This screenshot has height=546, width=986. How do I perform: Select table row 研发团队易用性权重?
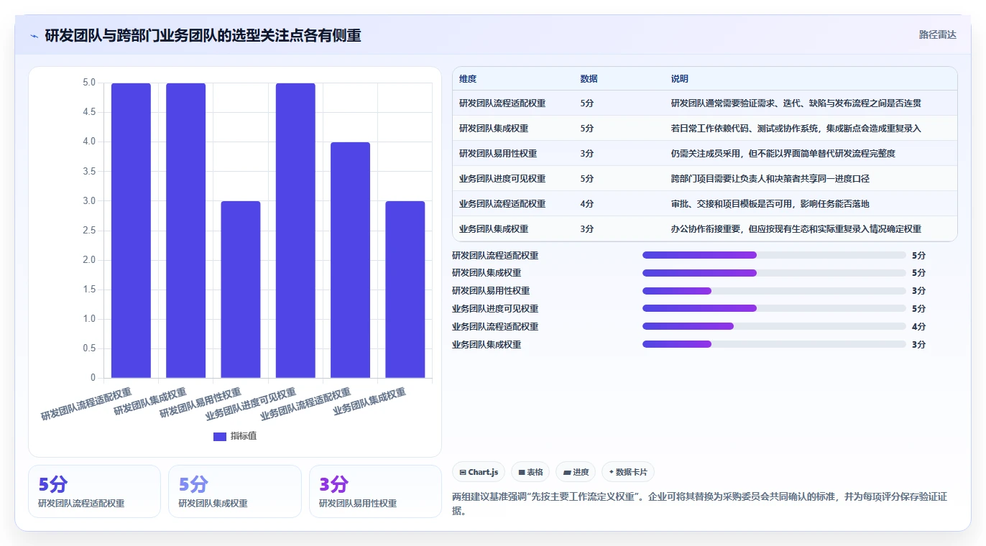click(705, 154)
